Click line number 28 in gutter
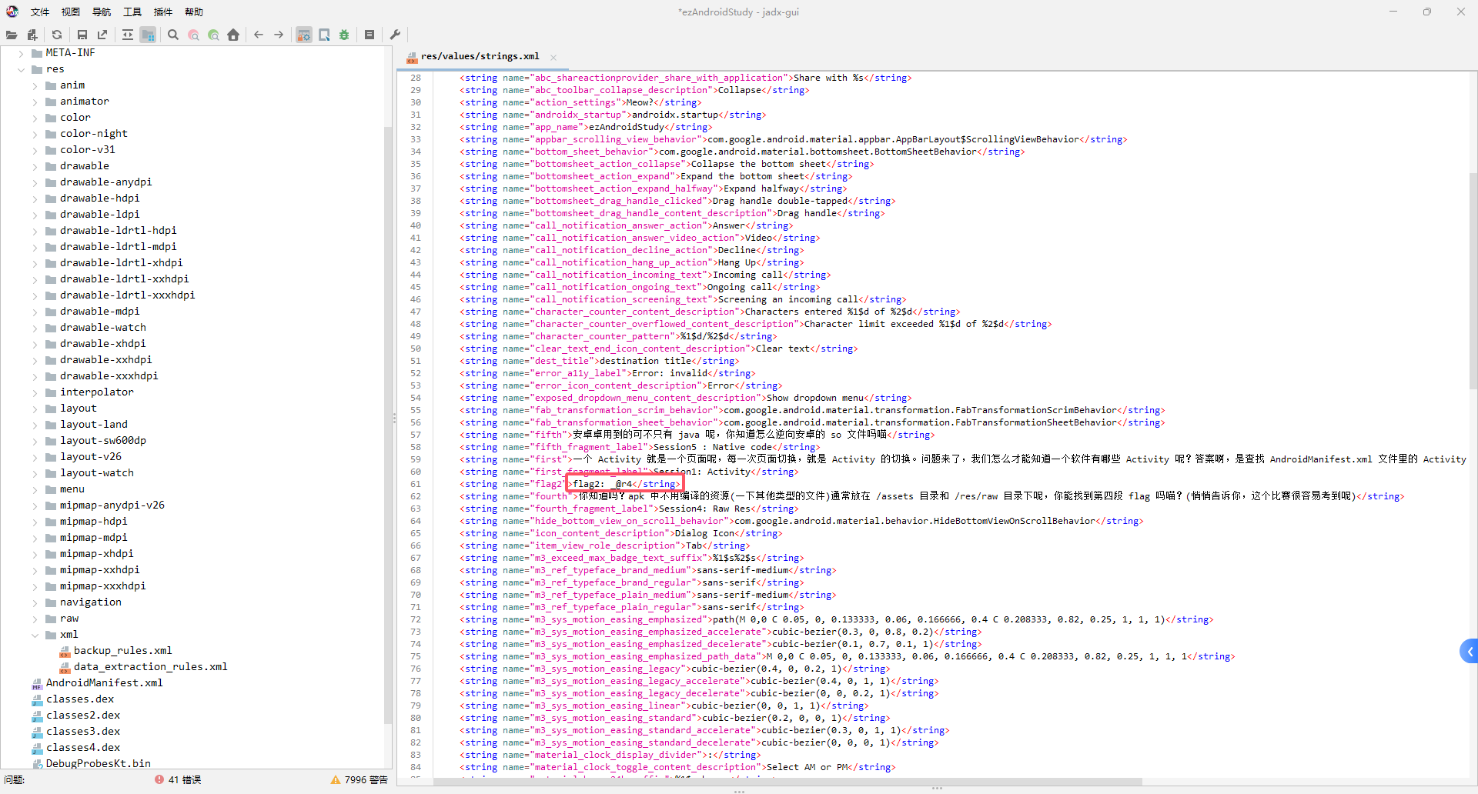This screenshot has height=794, width=1478. coord(416,78)
